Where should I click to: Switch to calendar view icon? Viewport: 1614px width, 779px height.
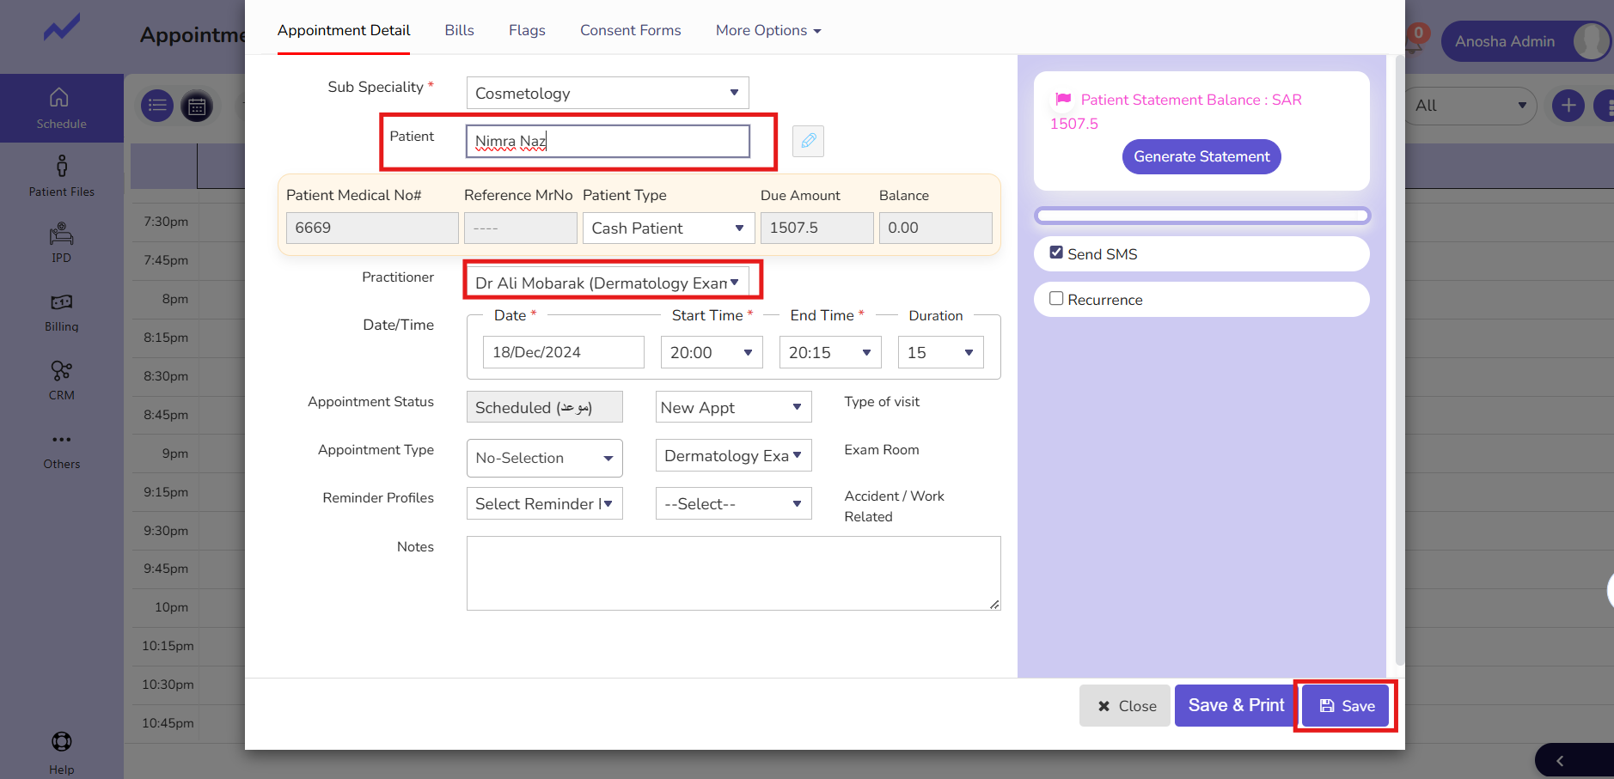[197, 107]
